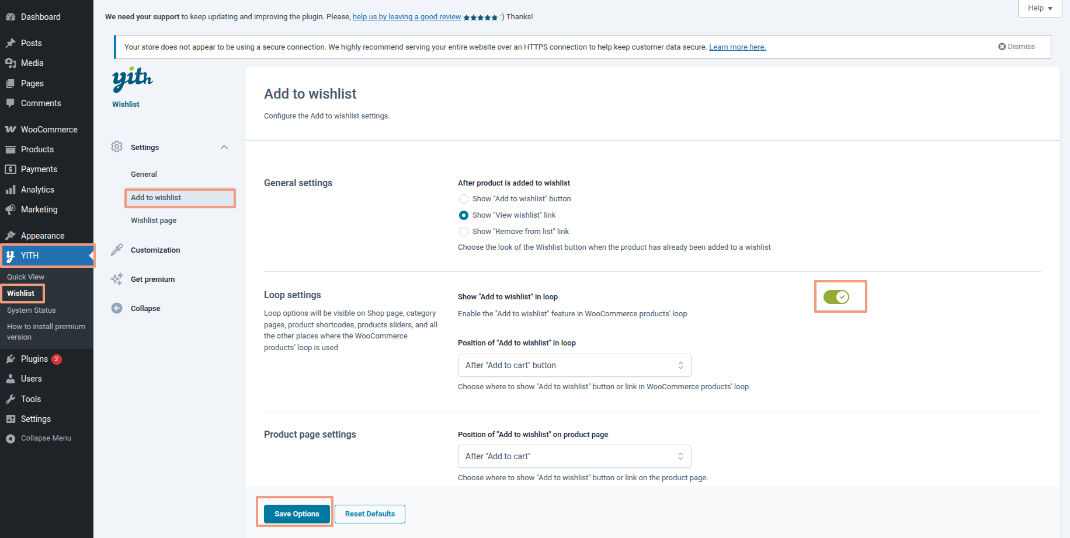Toggle 'Show Add to wishlist in loop' switch
The image size is (1070, 538).
coord(836,297)
